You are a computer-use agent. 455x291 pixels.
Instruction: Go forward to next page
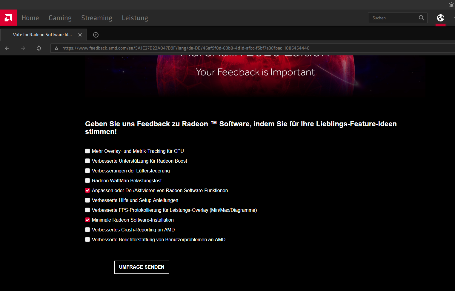(x=23, y=48)
